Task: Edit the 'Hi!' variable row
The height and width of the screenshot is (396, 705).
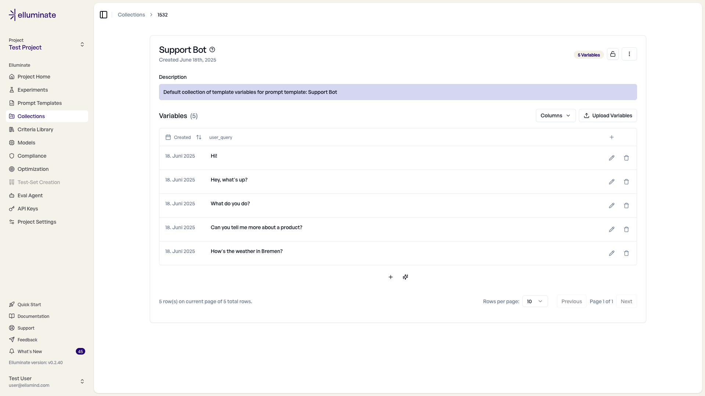Action: 611,158
